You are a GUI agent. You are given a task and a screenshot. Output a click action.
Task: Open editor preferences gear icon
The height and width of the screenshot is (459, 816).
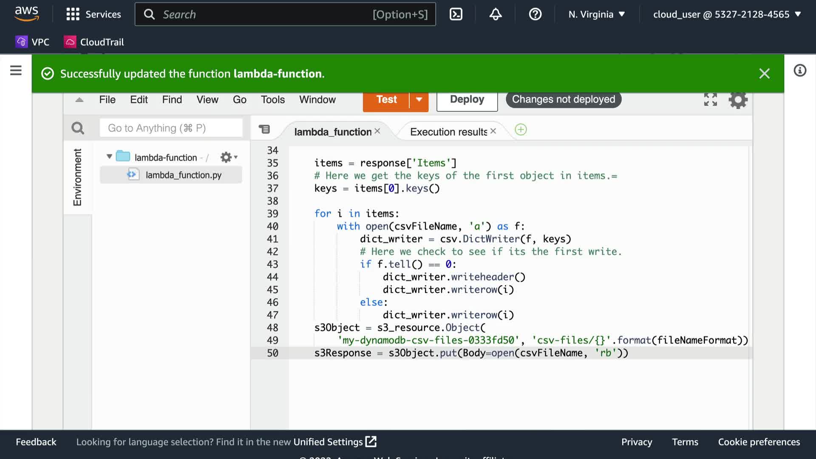738,100
